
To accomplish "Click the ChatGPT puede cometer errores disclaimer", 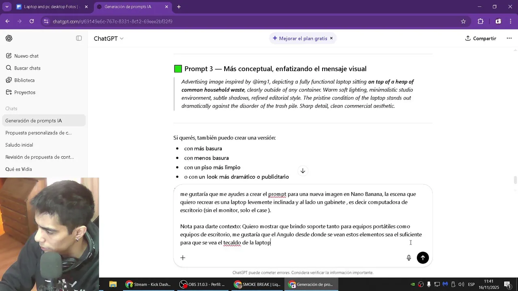I will pyautogui.click(x=303, y=273).
